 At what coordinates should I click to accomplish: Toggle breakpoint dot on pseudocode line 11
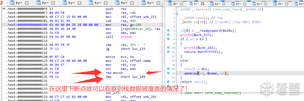pos(168,52)
